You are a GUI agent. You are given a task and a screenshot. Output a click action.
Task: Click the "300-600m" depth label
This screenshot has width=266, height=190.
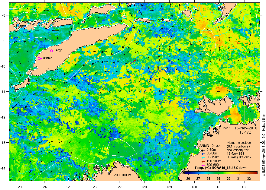pos(214,165)
